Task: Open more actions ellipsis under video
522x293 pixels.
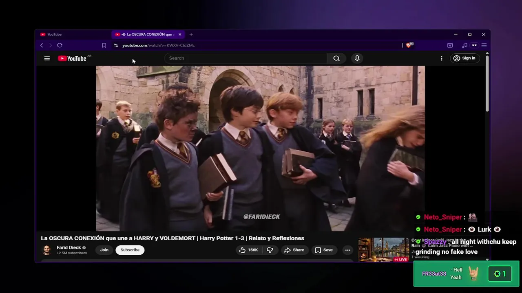Action: tap(347, 250)
